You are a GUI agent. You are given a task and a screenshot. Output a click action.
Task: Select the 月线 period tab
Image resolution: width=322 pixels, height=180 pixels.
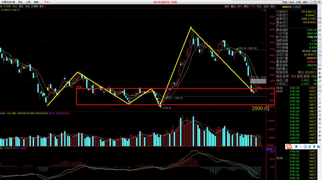click(27, 6)
